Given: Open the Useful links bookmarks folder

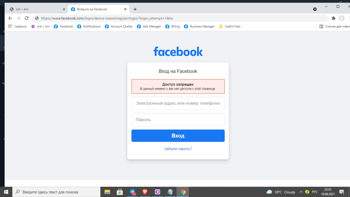Looking at the screenshot, I should [230, 26].
